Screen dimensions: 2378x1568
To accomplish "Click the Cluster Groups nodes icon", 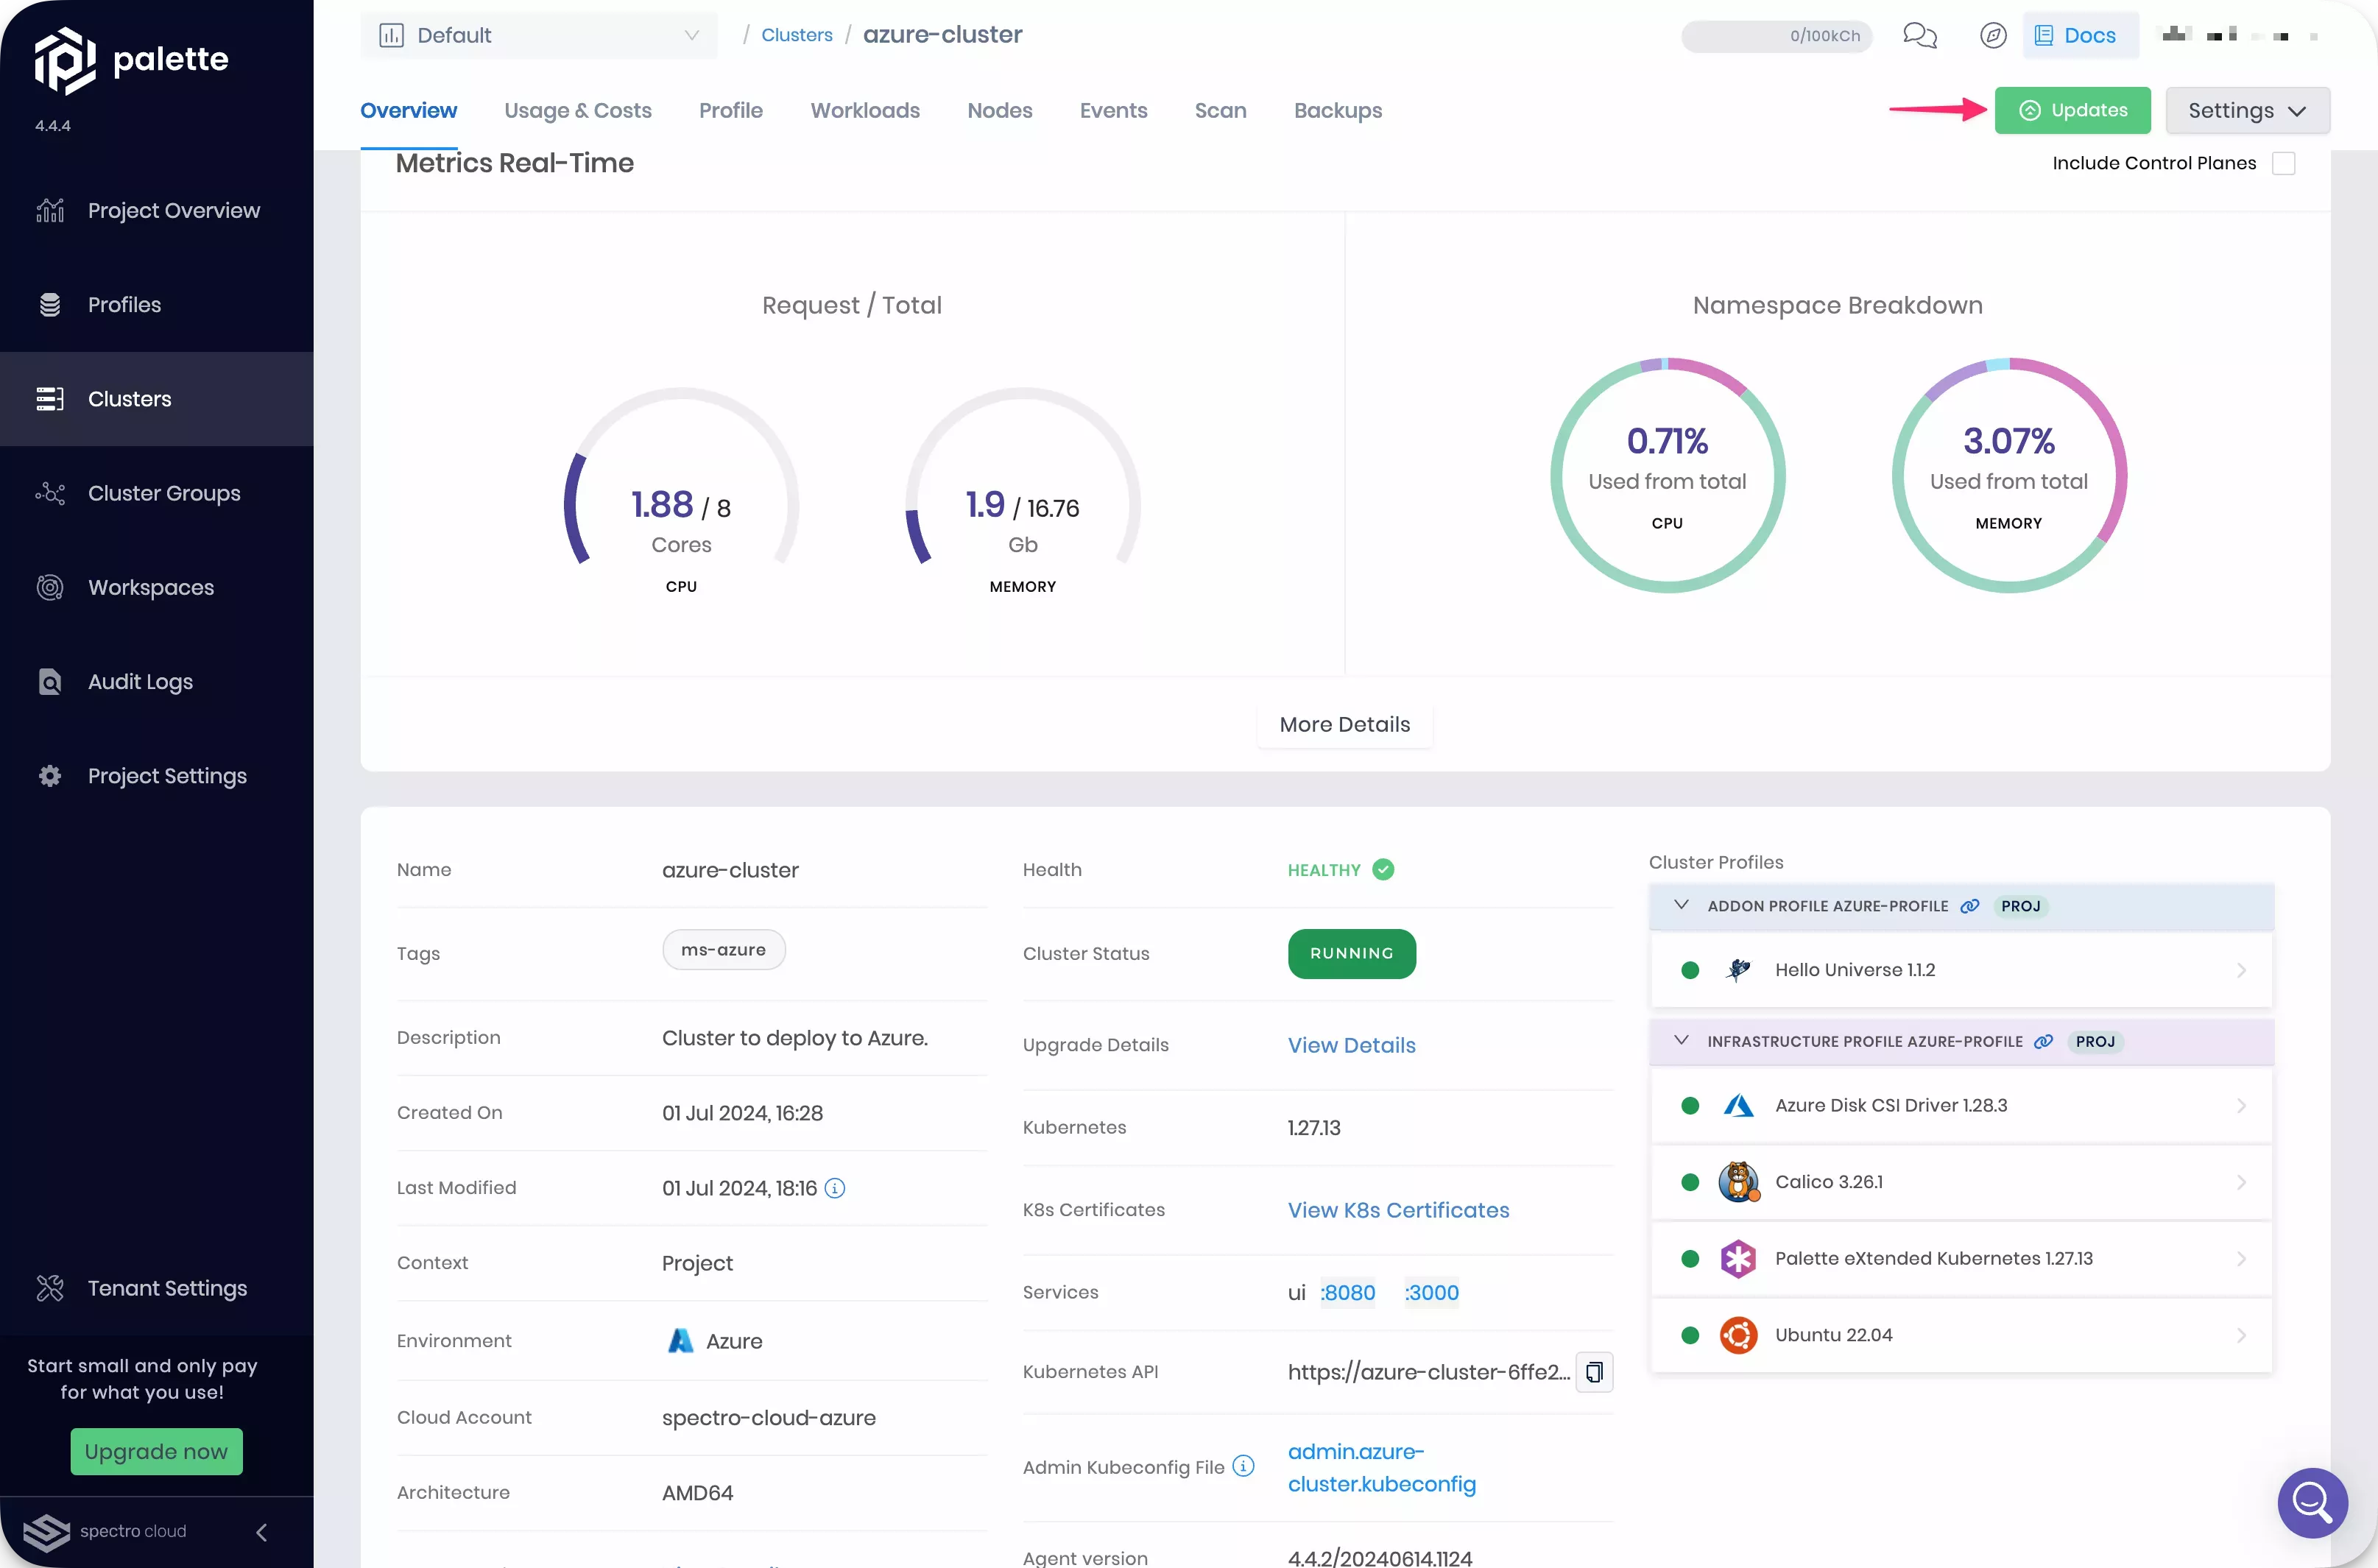I will click(50, 493).
